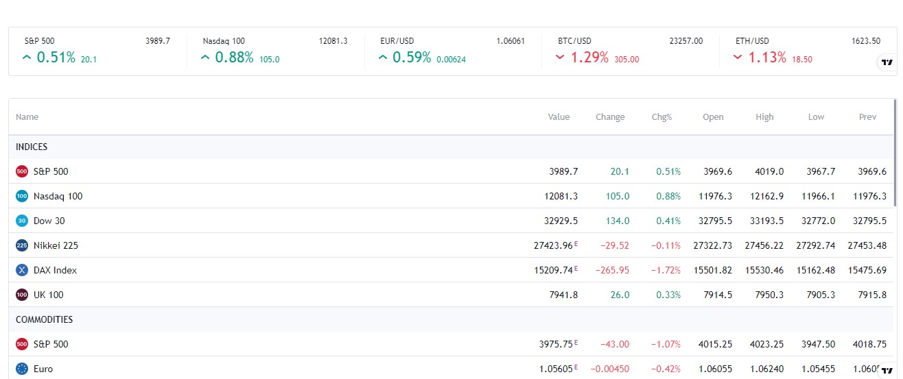This screenshot has width=903, height=379.
Task: Click 0.88% change in Nasdaq ticker
Action: [x=235, y=58]
